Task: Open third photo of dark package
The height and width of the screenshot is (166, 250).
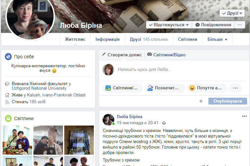Action: 79,140
